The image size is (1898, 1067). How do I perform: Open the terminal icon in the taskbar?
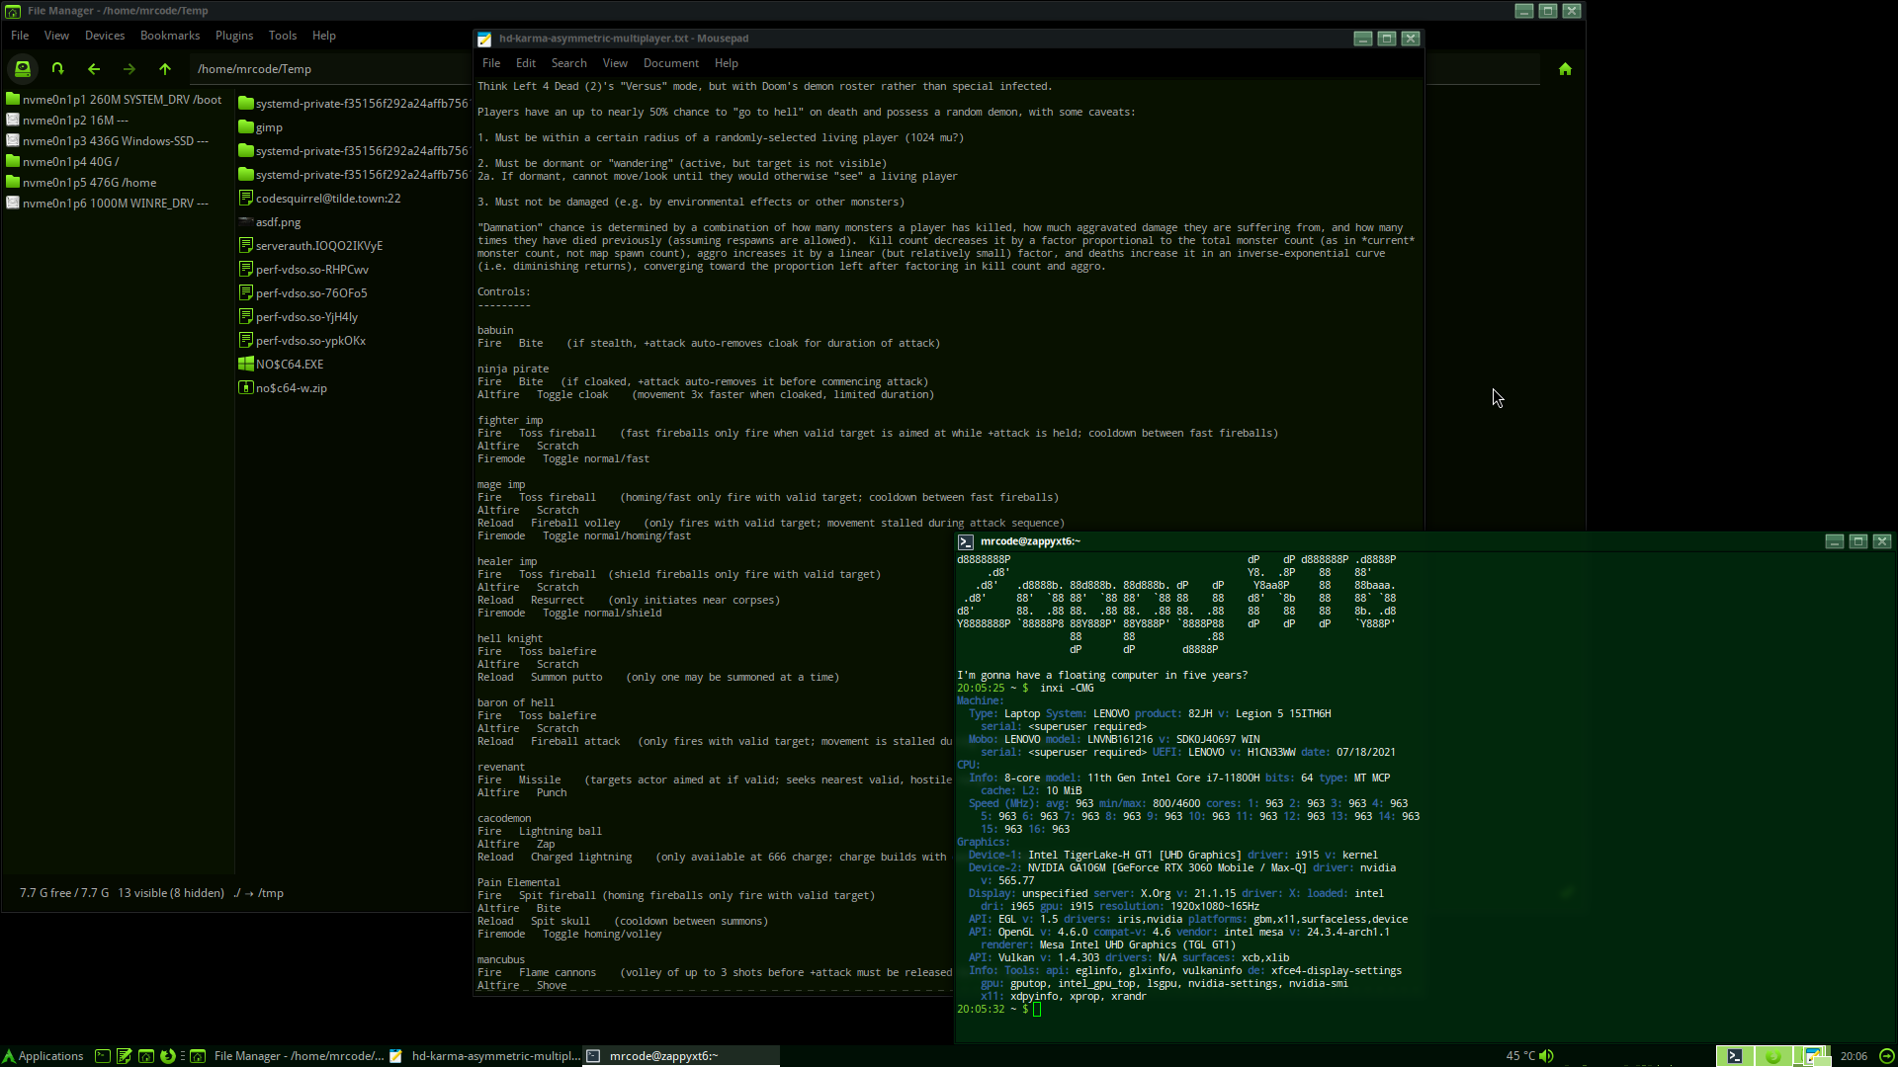[102, 1056]
